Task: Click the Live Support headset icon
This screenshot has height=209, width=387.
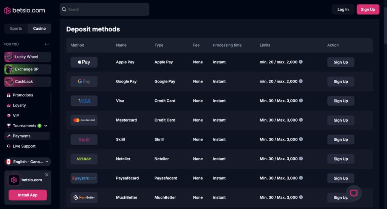Action: [x=9, y=146]
